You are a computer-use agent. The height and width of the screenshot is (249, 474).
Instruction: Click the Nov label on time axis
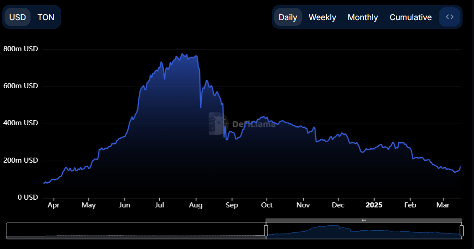pyautogui.click(x=303, y=205)
